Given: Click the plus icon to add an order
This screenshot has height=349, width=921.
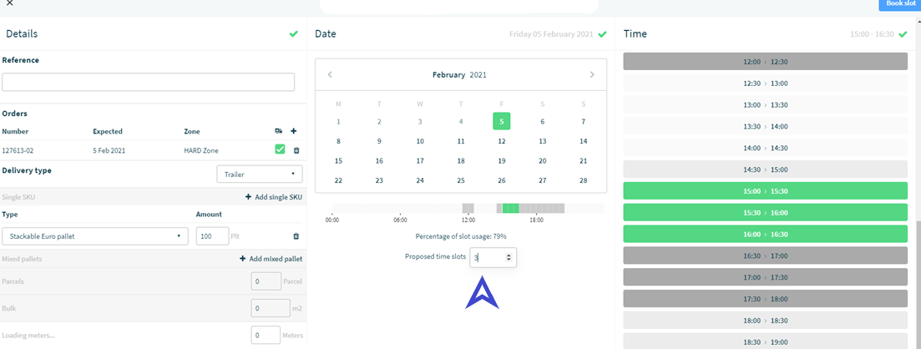Looking at the screenshot, I should pos(294,131).
